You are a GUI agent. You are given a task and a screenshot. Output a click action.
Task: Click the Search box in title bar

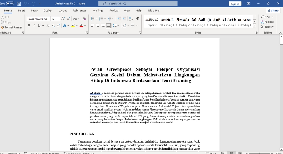[138, 4]
